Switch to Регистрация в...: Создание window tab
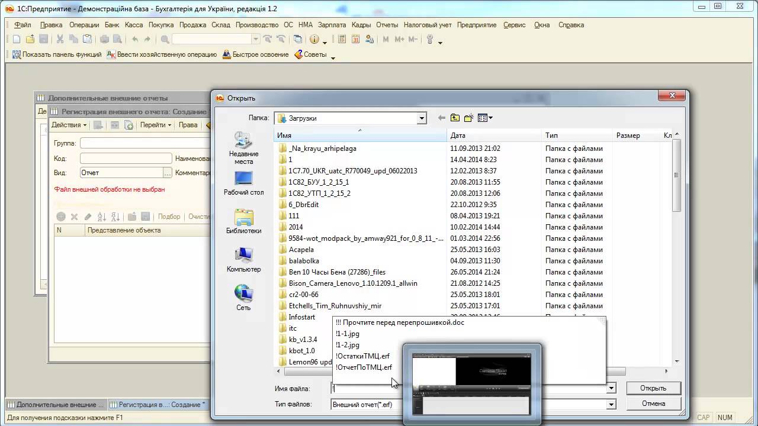 [x=158, y=405]
